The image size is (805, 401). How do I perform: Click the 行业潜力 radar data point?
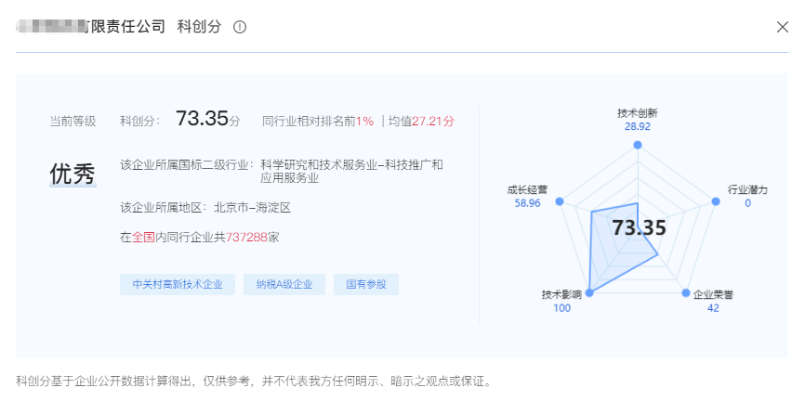716,200
